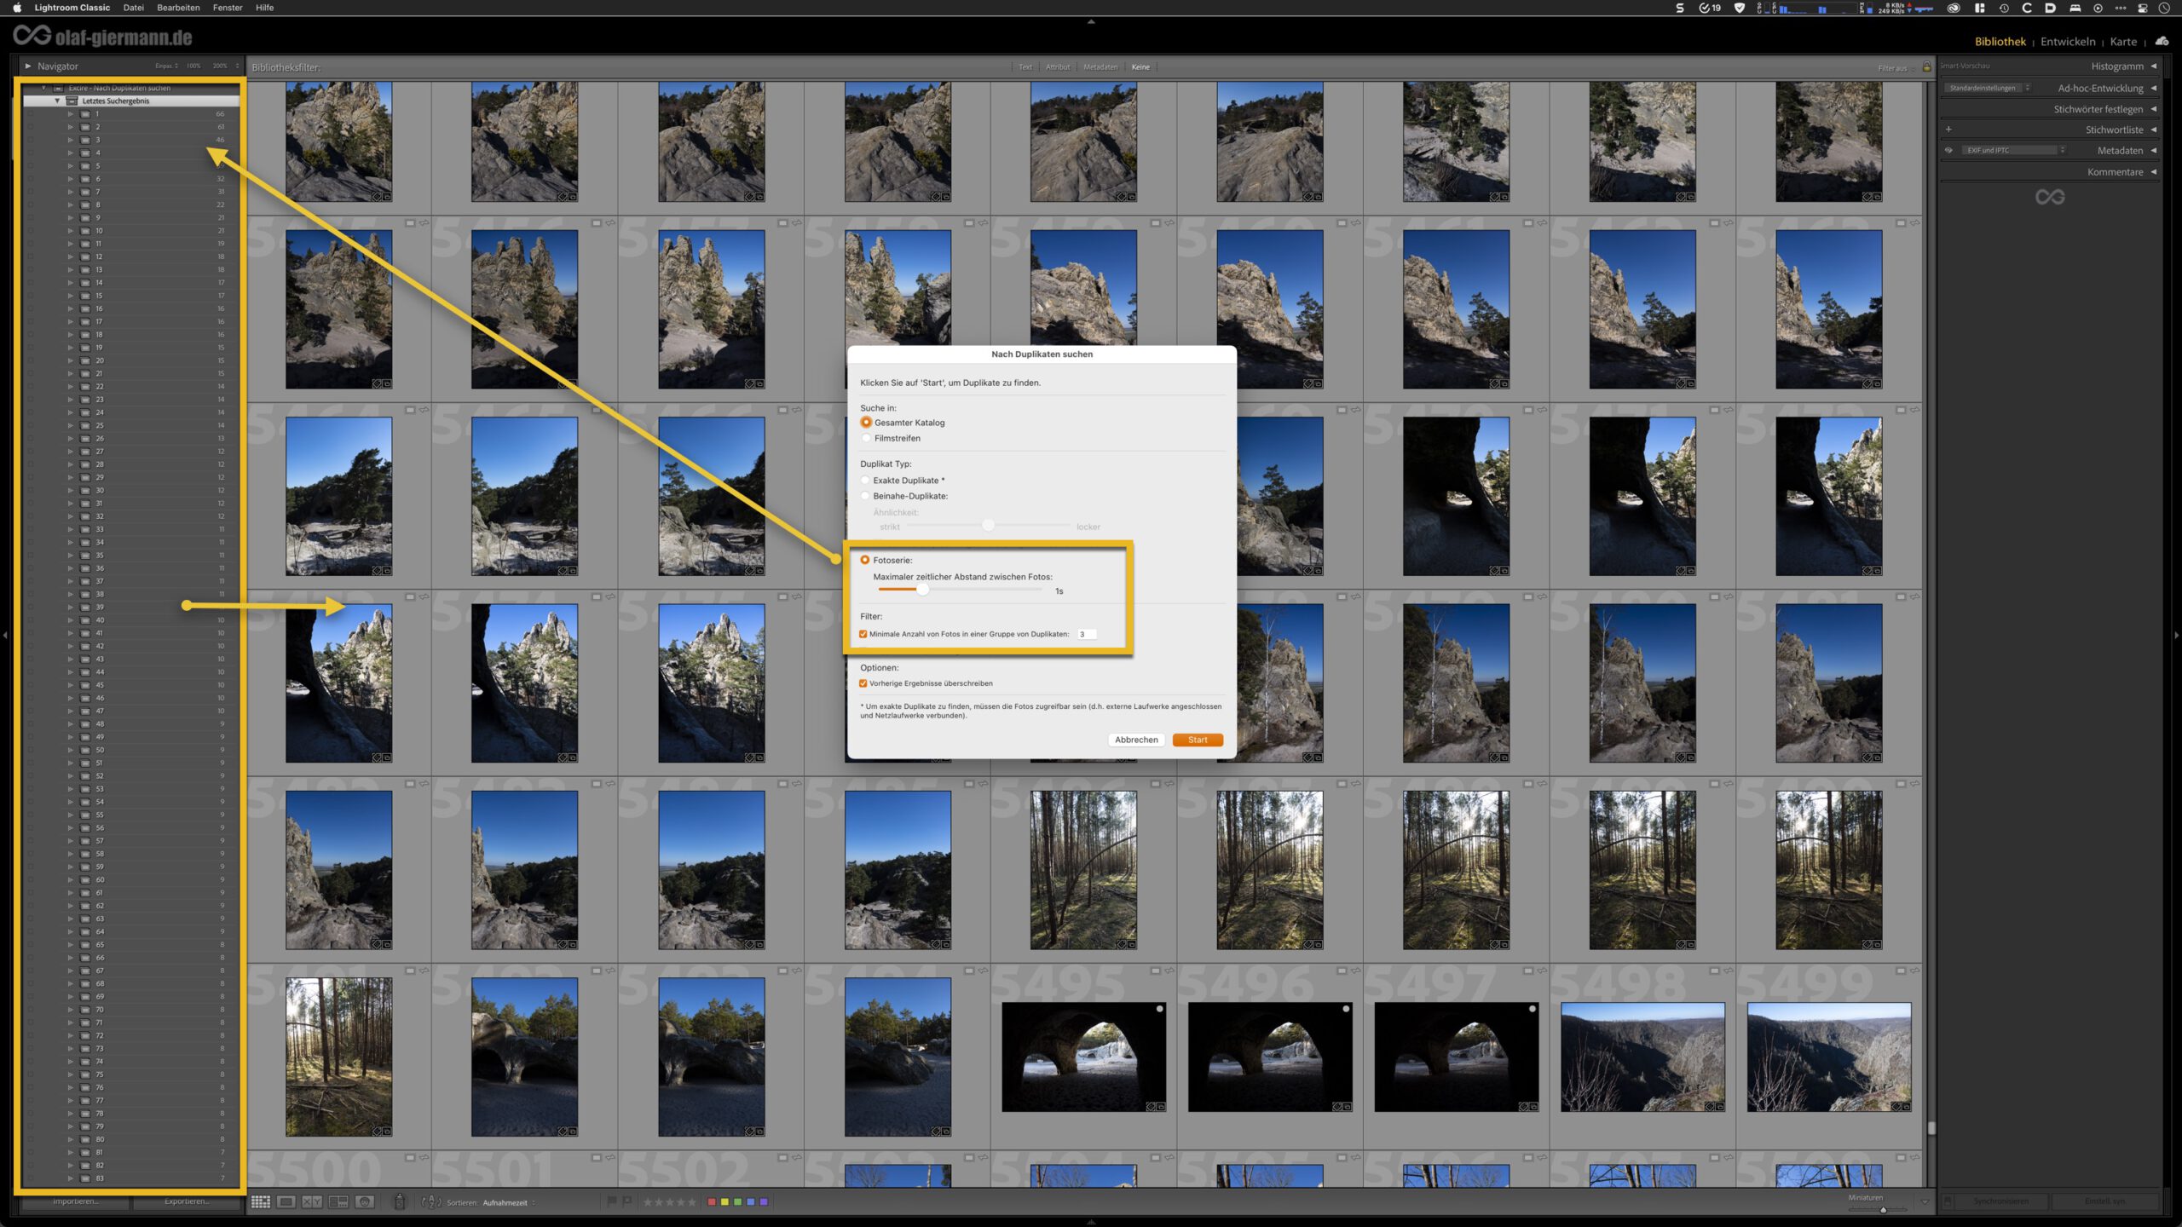Viewport: 2182px width, 1227px height.
Task: Open compare view (X|Y) icon
Action: coord(312,1202)
